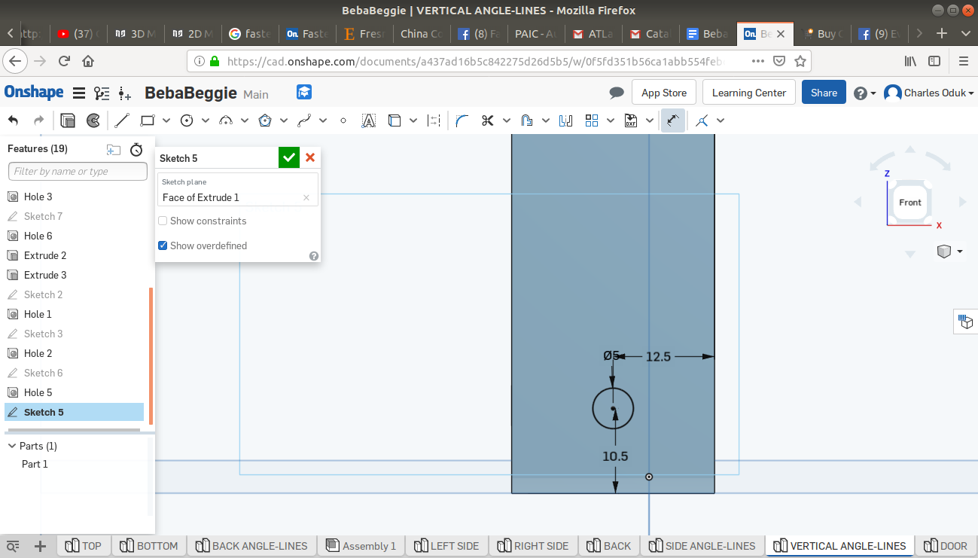978x558 pixels.
Task: Click the redo arrow icon
Action: 39,120
